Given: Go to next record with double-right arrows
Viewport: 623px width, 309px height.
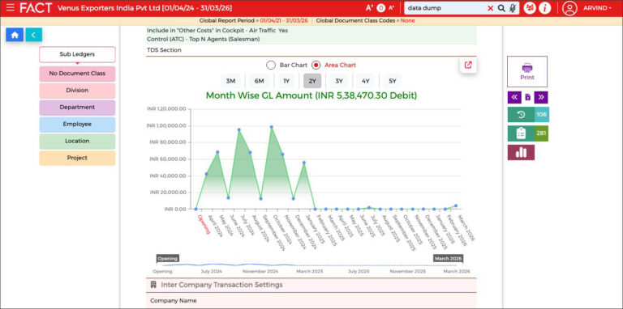Looking at the screenshot, I should tap(541, 97).
